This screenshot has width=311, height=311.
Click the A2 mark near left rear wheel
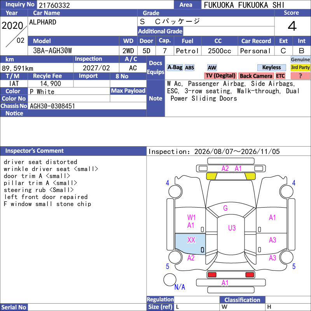point(191,258)
